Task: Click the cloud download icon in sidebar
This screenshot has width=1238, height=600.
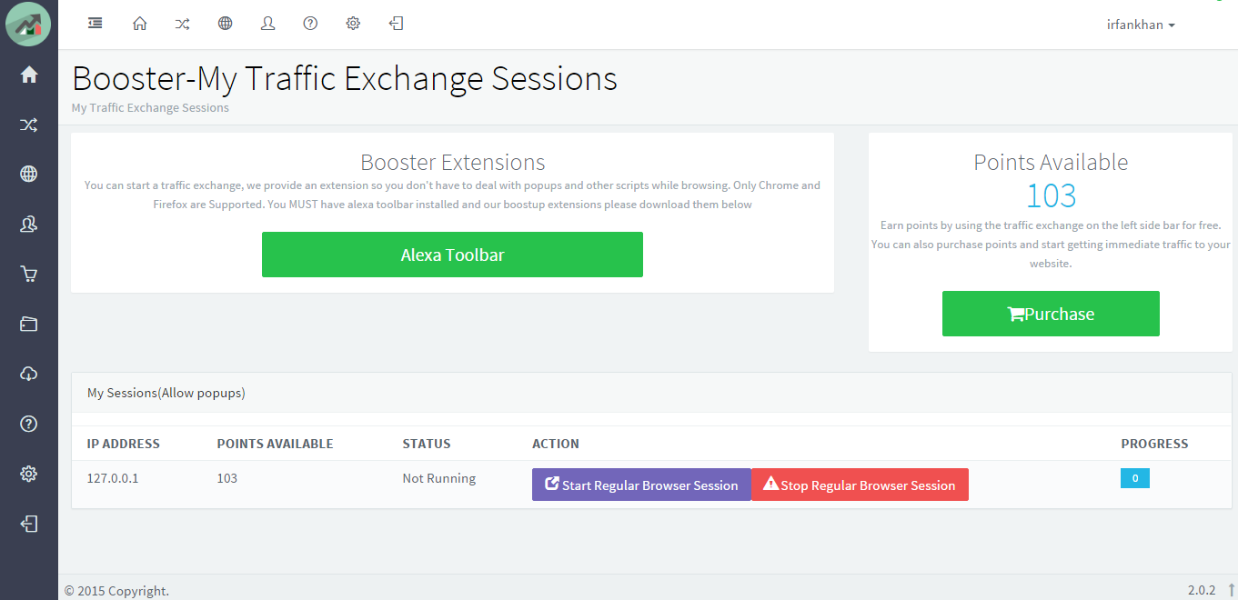Action: 28,374
